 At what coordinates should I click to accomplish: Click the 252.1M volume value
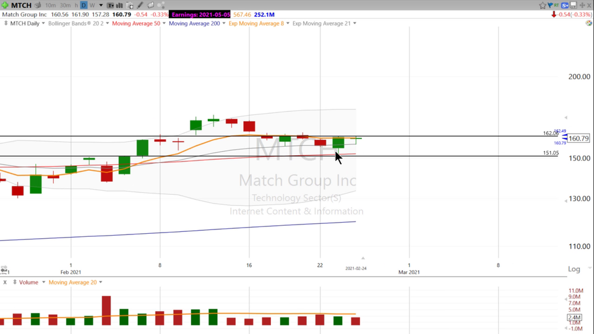[264, 14]
